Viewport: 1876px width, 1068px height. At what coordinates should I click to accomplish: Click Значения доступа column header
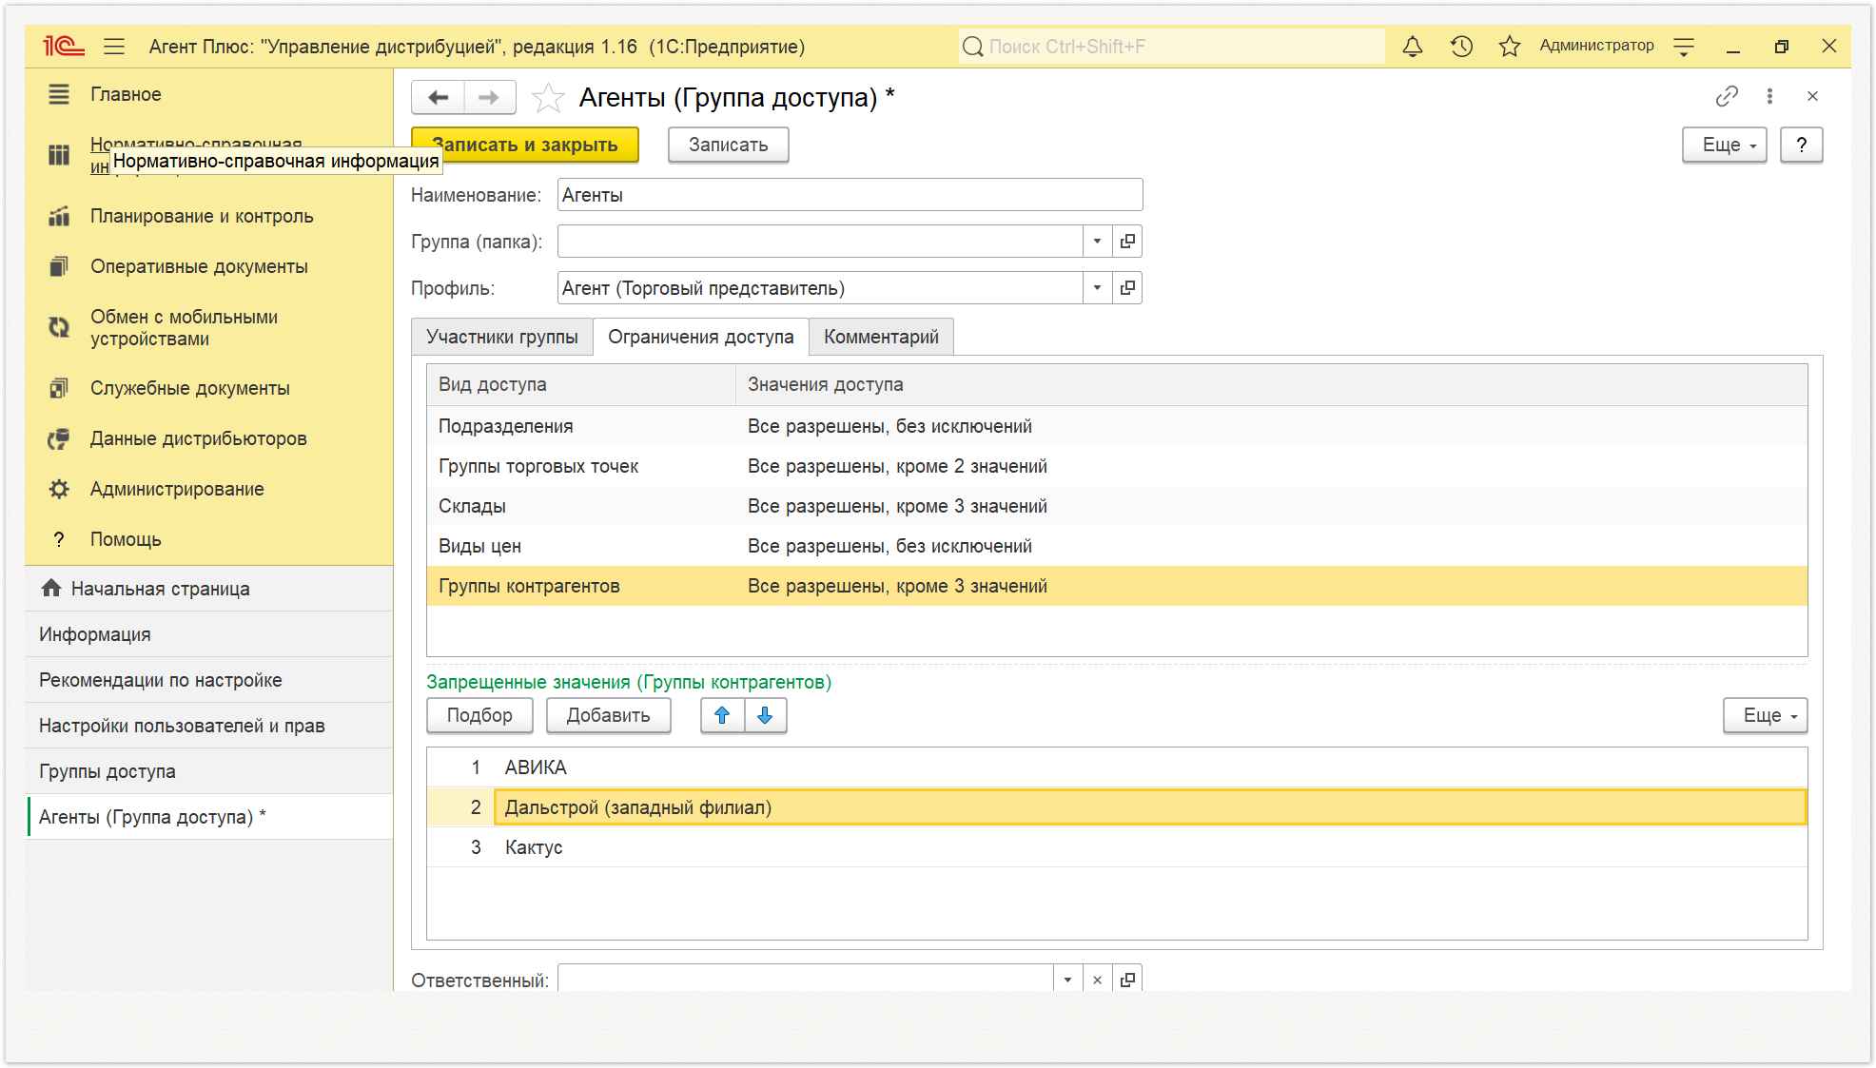click(1272, 384)
